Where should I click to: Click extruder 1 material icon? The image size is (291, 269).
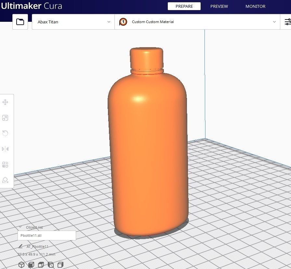123,22
